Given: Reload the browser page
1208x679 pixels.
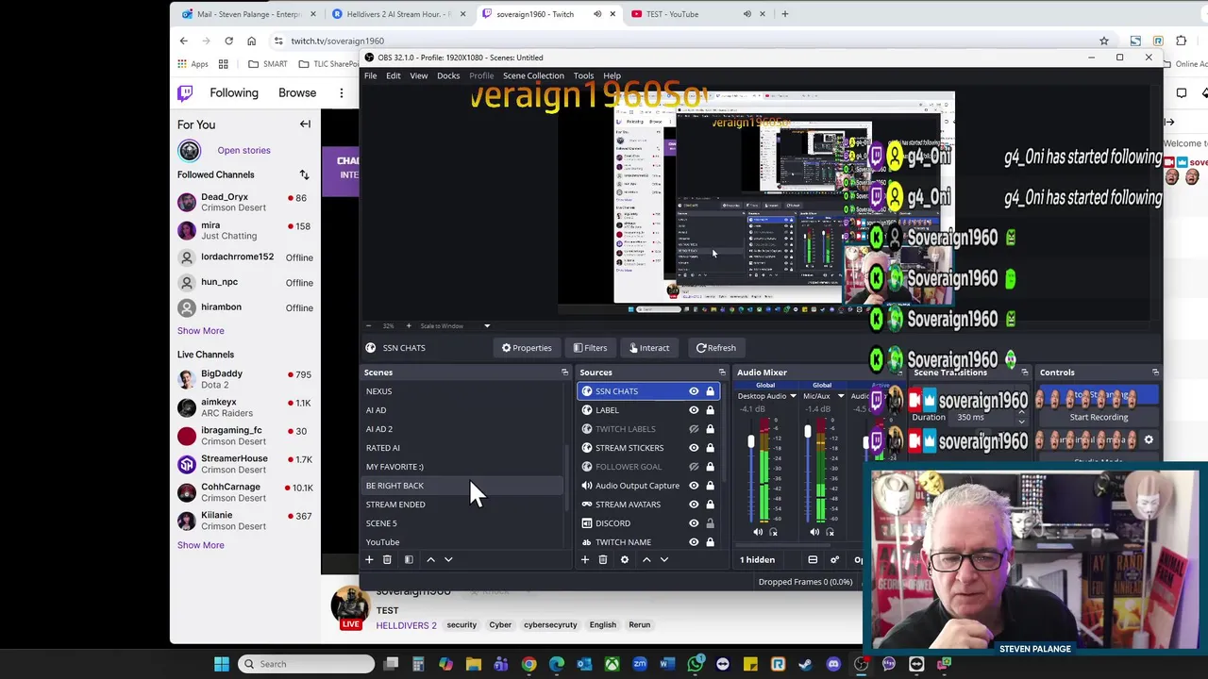Looking at the screenshot, I should pyautogui.click(x=228, y=41).
